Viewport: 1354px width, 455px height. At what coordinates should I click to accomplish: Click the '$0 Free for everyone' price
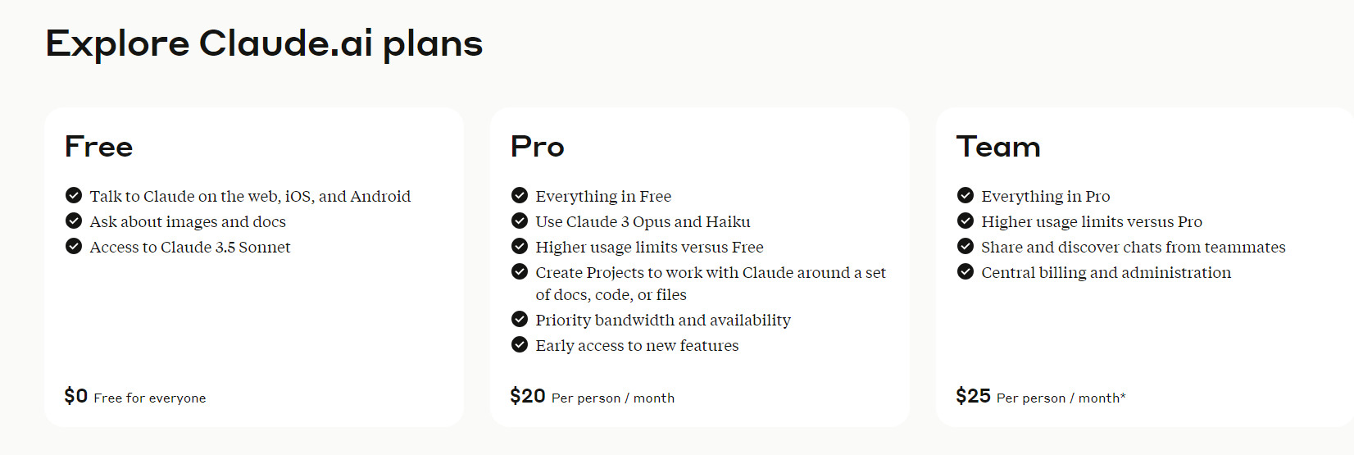[135, 397]
